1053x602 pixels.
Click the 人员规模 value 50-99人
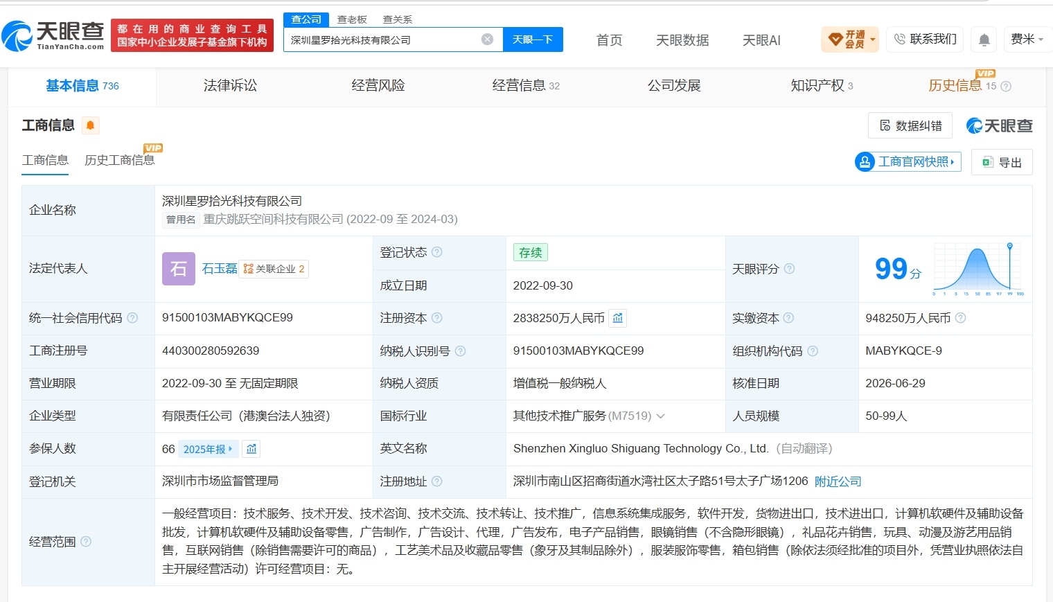(886, 416)
